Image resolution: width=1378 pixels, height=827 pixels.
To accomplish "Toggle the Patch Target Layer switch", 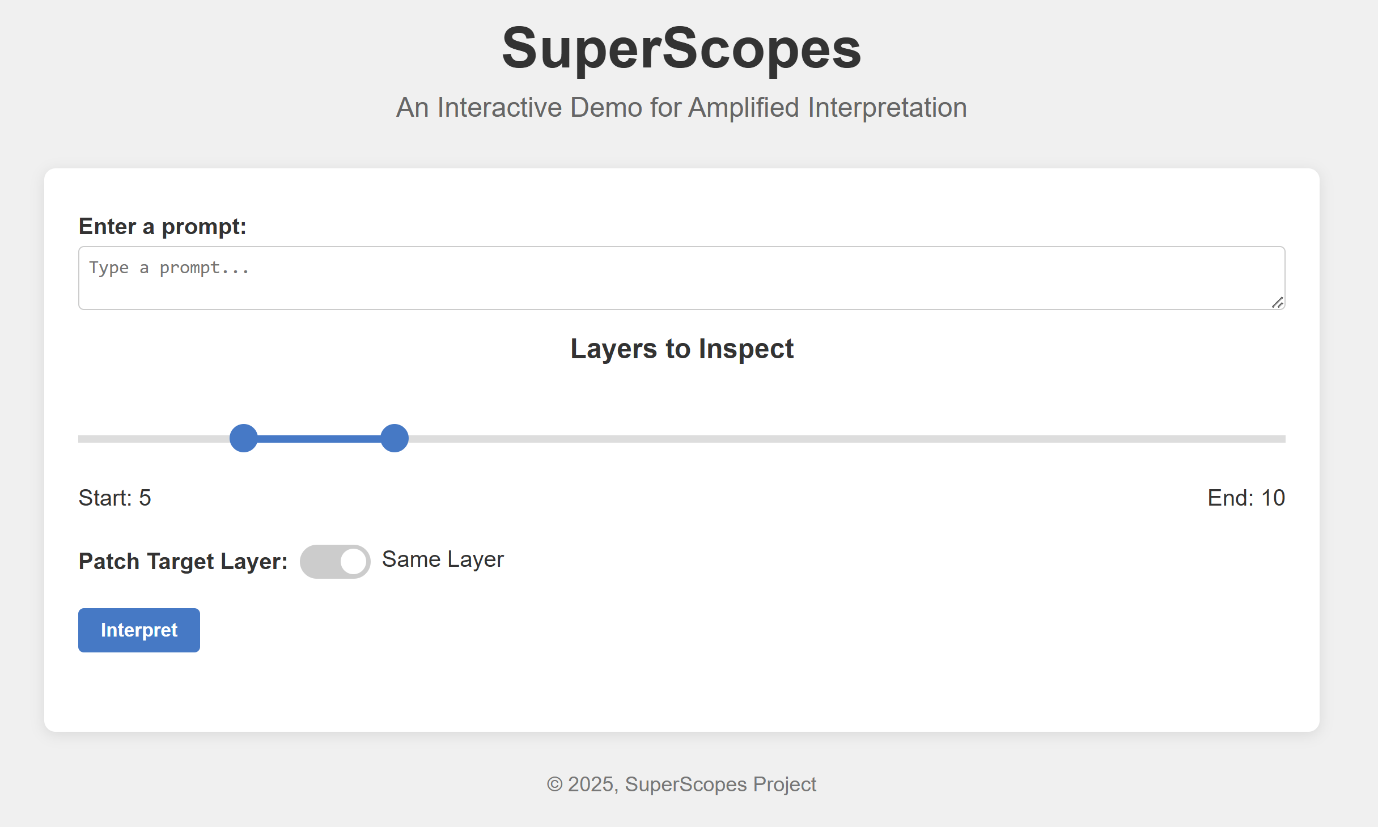I will [335, 562].
